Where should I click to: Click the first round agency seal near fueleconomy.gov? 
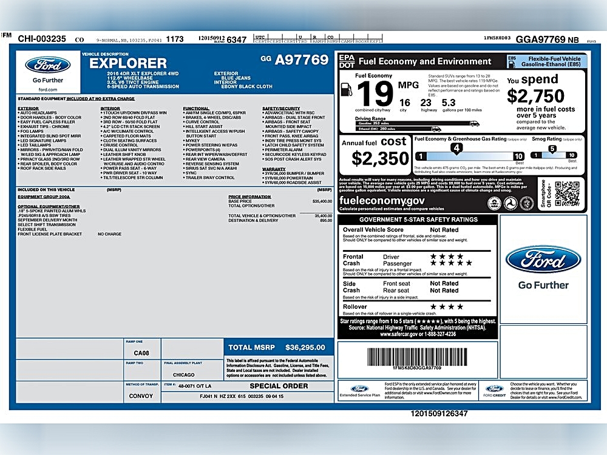pyautogui.click(x=494, y=203)
